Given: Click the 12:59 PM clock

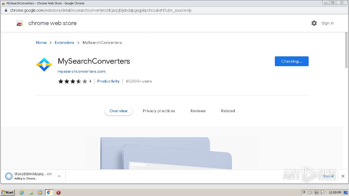Looking at the screenshot, I should click(335, 192).
